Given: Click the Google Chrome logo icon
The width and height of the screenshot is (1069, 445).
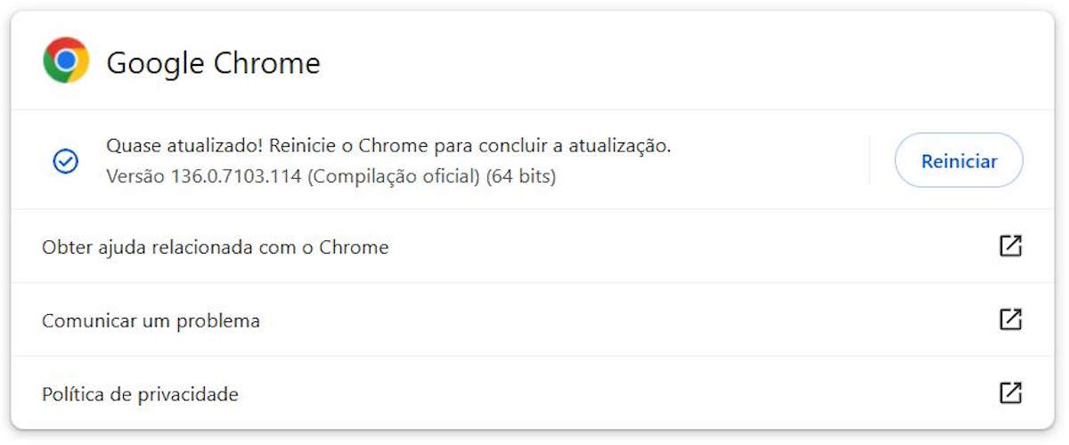Looking at the screenshot, I should click(66, 61).
